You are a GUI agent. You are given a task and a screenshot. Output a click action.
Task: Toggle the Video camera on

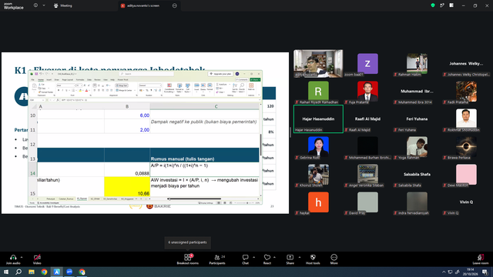(37, 259)
